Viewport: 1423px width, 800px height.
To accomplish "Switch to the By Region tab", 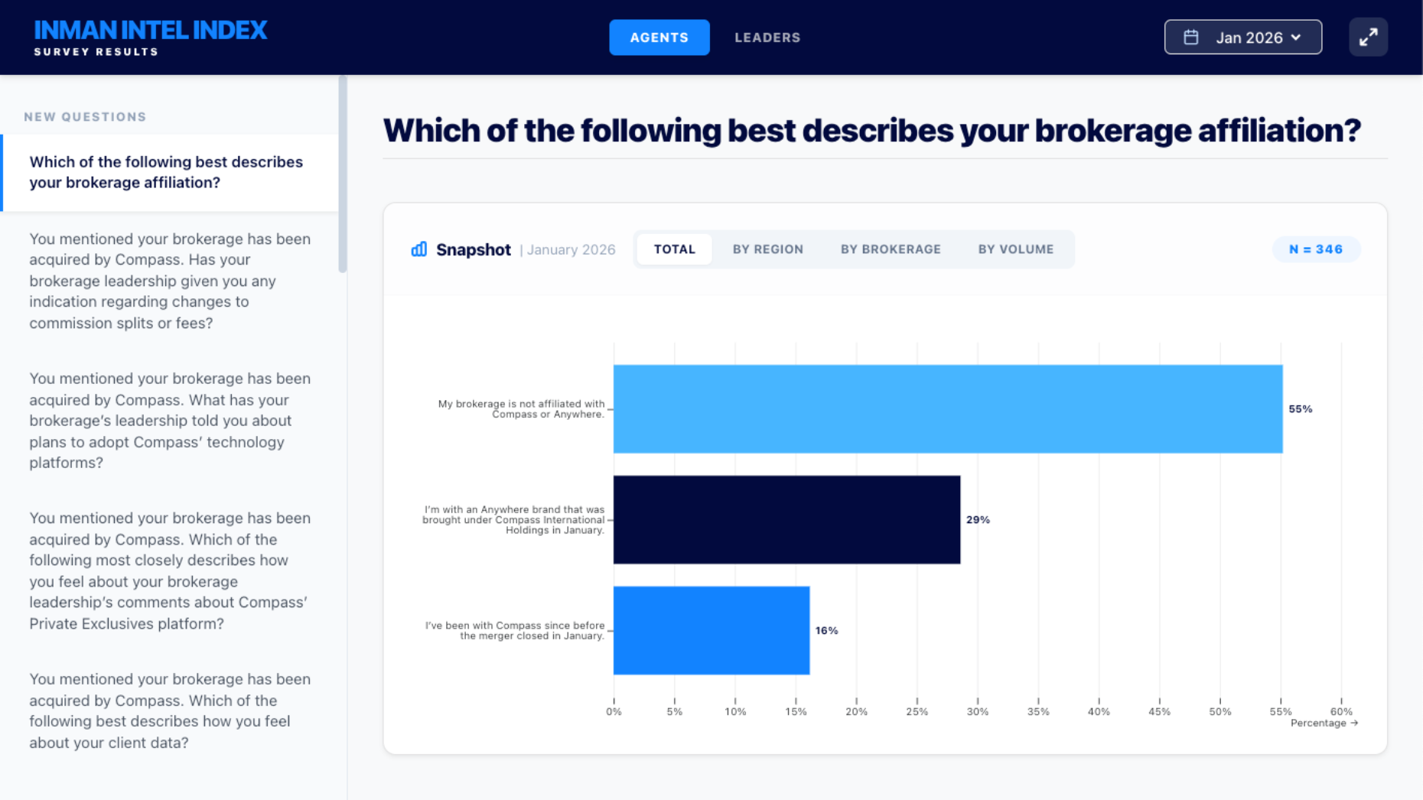I will (767, 249).
